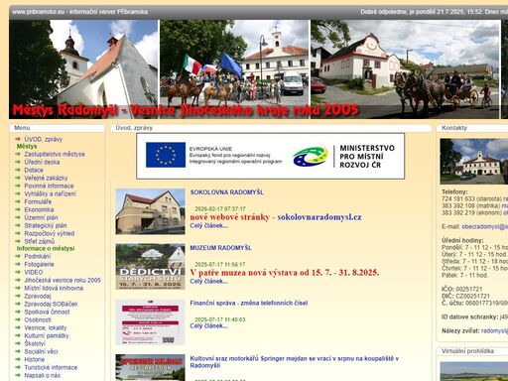Click Ministerstvo pro místní rozvoj logo
The width and height of the screenshot is (508, 381).
[x=343, y=156]
